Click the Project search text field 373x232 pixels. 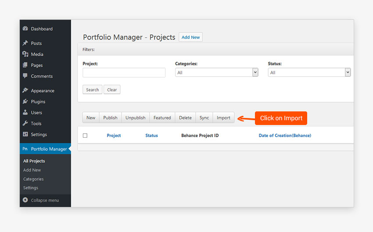point(124,73)
